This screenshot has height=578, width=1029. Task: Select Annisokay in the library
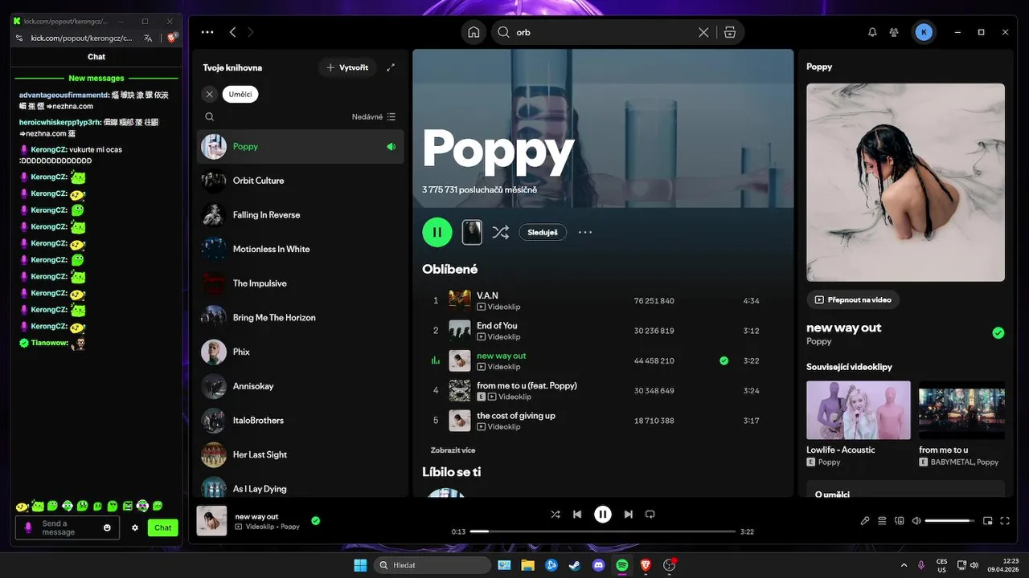(x=301, y=386)
